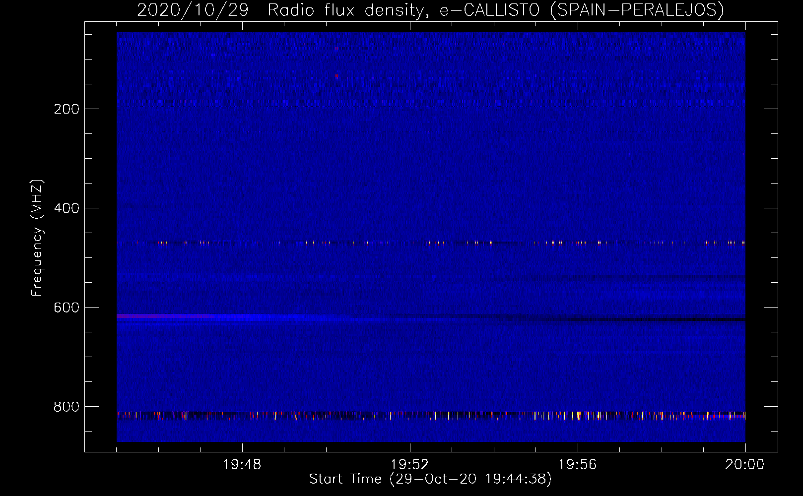The width and height of the screenshot is (803, 496).
Task: Click the 800 frequency tick label
Action: (67, 407)
